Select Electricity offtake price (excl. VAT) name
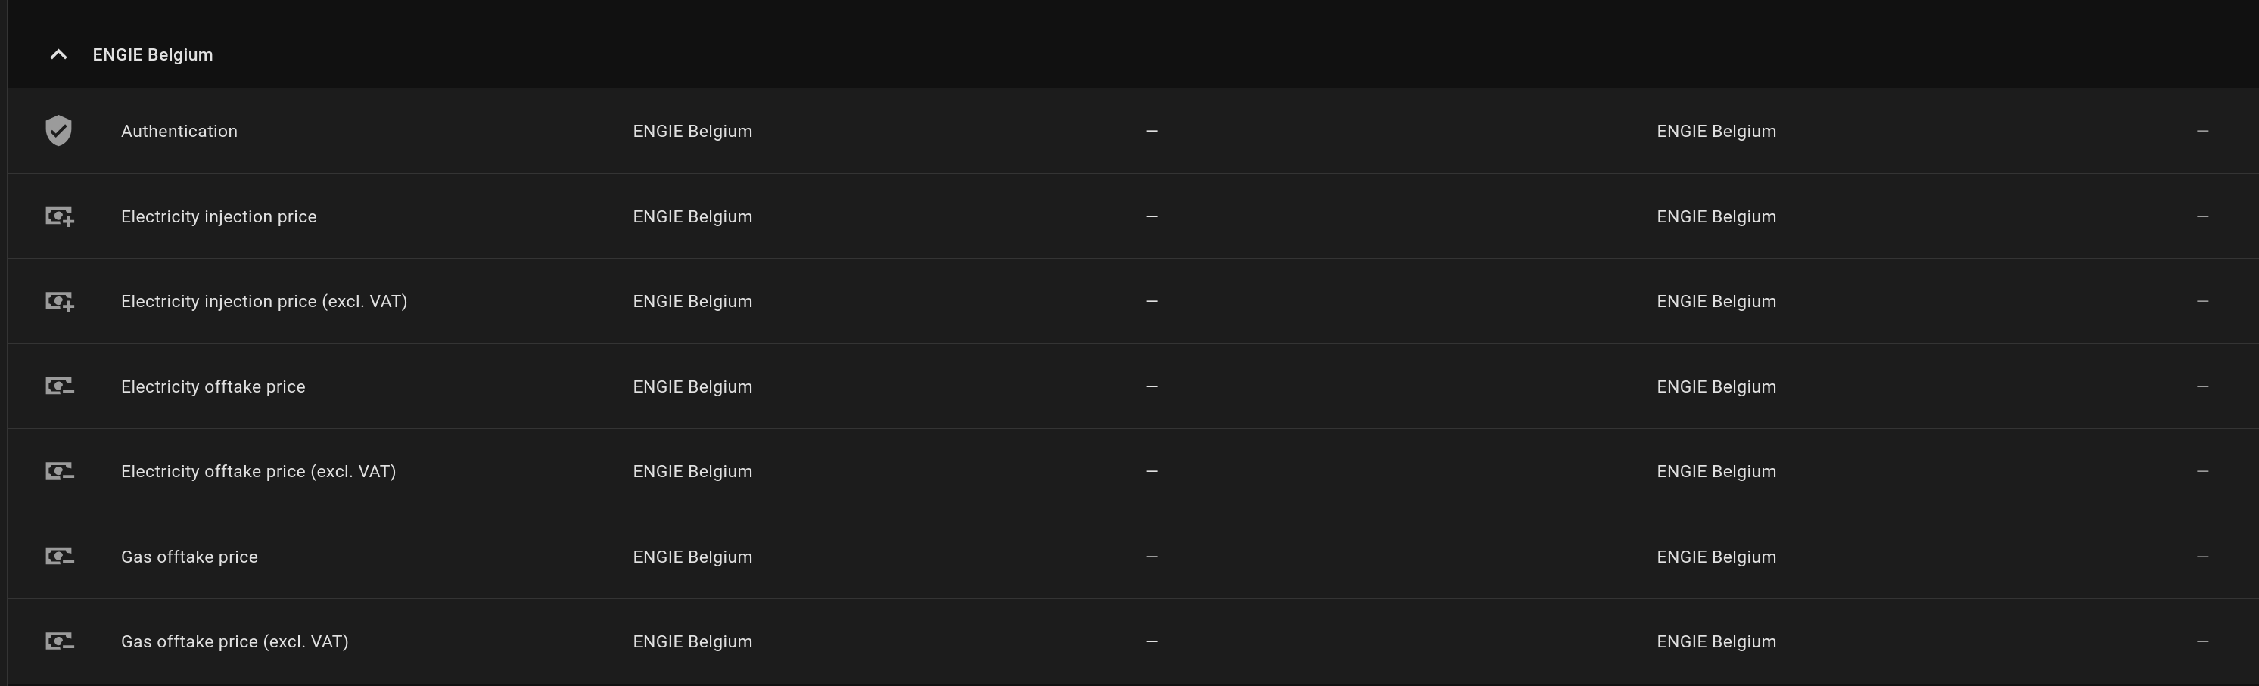Image resolution: width=2259 pixels, height=686 pixels. click(259, 471)
